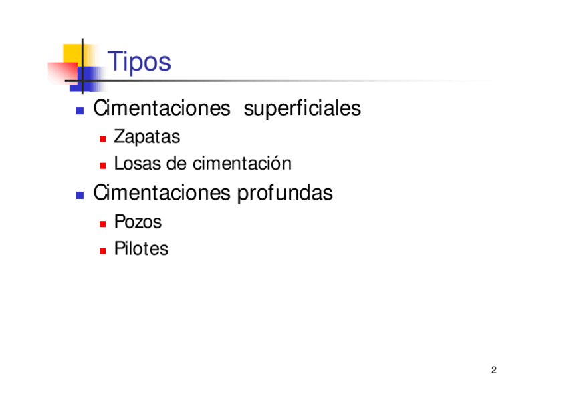Click the "Pilotes" list item text
Screen dimensions: 567x400
point(141,249)
